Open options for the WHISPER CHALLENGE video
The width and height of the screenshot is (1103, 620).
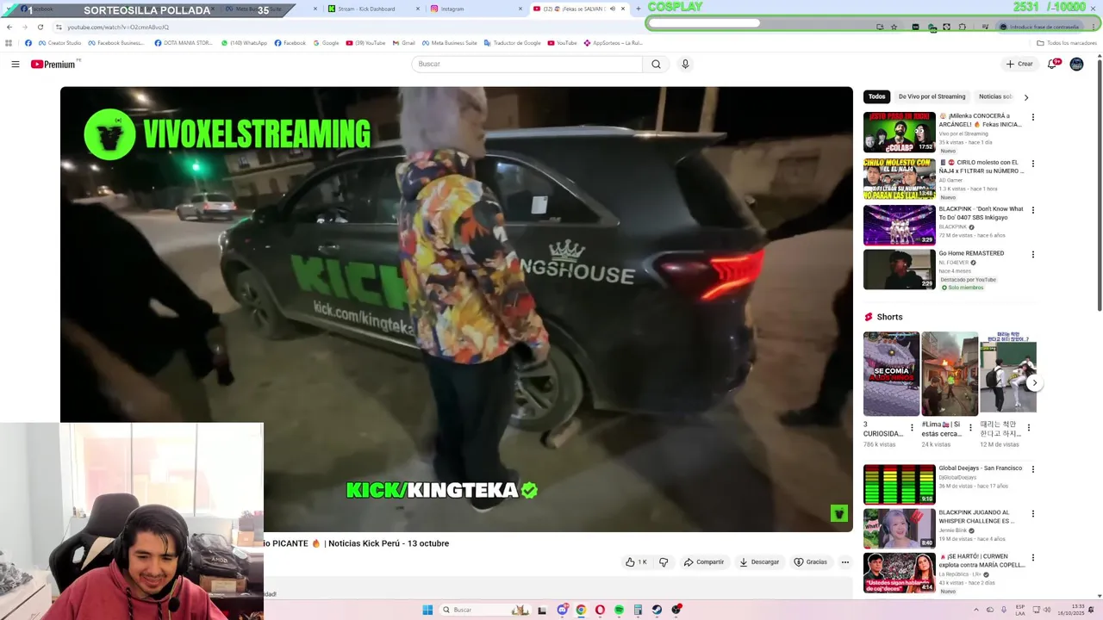pos(1032,514)
